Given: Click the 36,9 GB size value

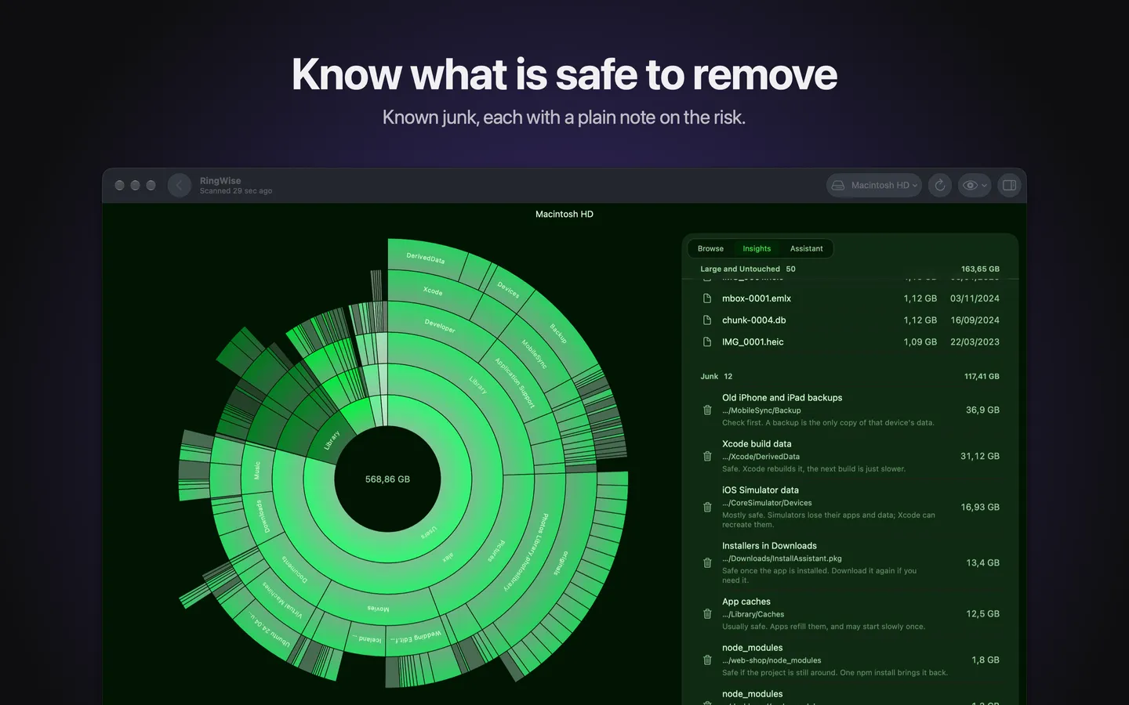Looking at the screenshot, I should pos(982,410).
